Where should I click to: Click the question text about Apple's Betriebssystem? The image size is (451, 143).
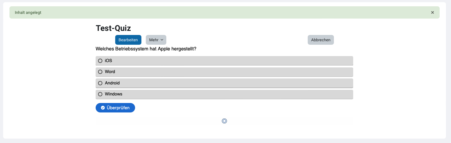(x=146, y=49)
